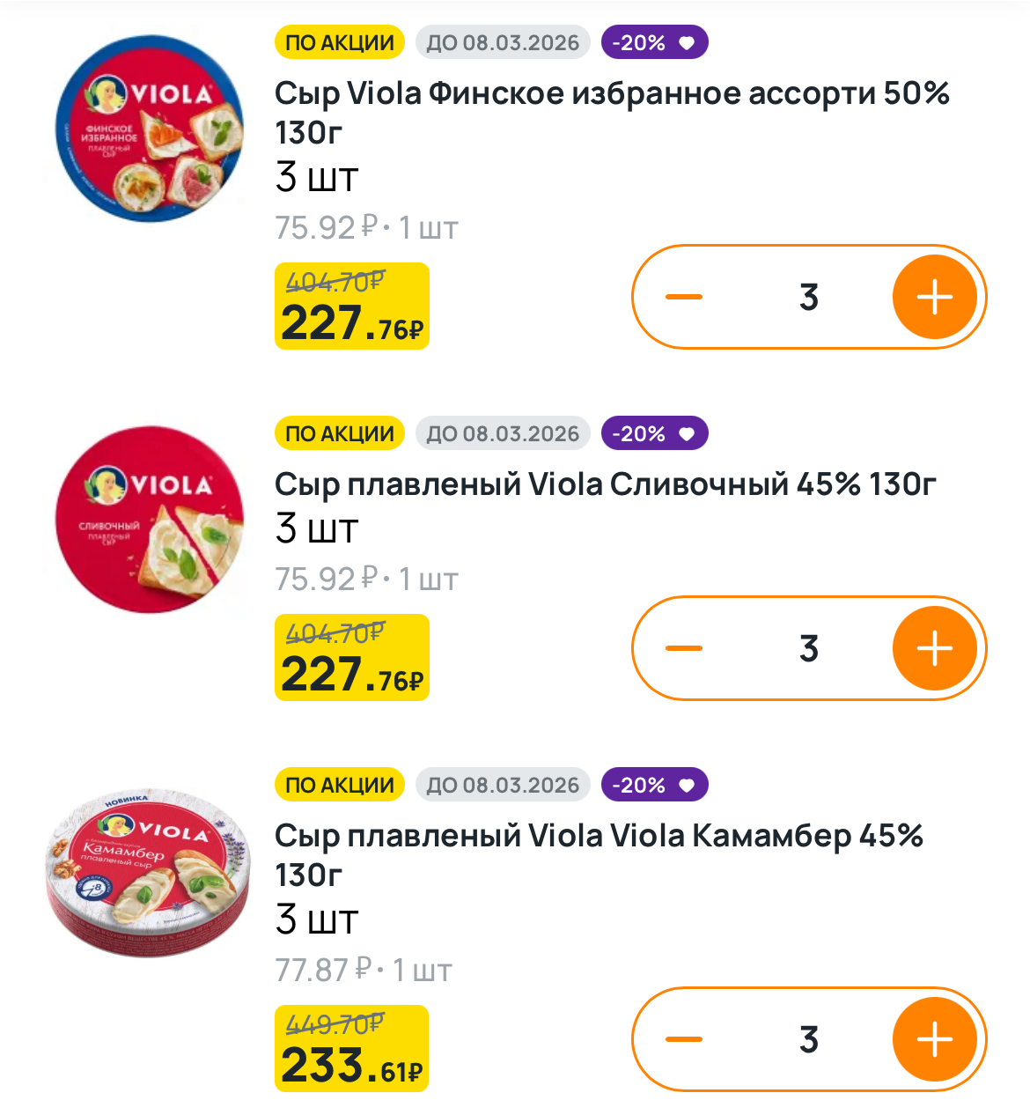1030x1115 pixels.
Task: Increase Viola Финское избранное quantity with plus
Action: click(x=935, y=298)
